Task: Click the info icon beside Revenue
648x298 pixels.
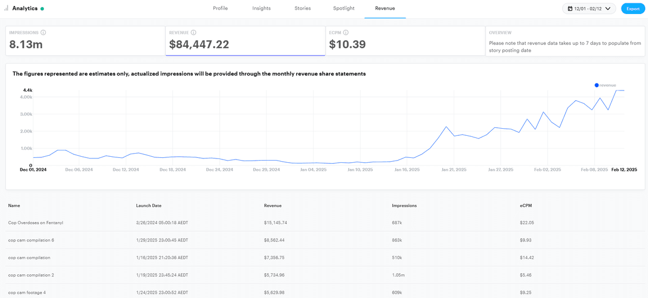Action: click(x=193, y=33)
